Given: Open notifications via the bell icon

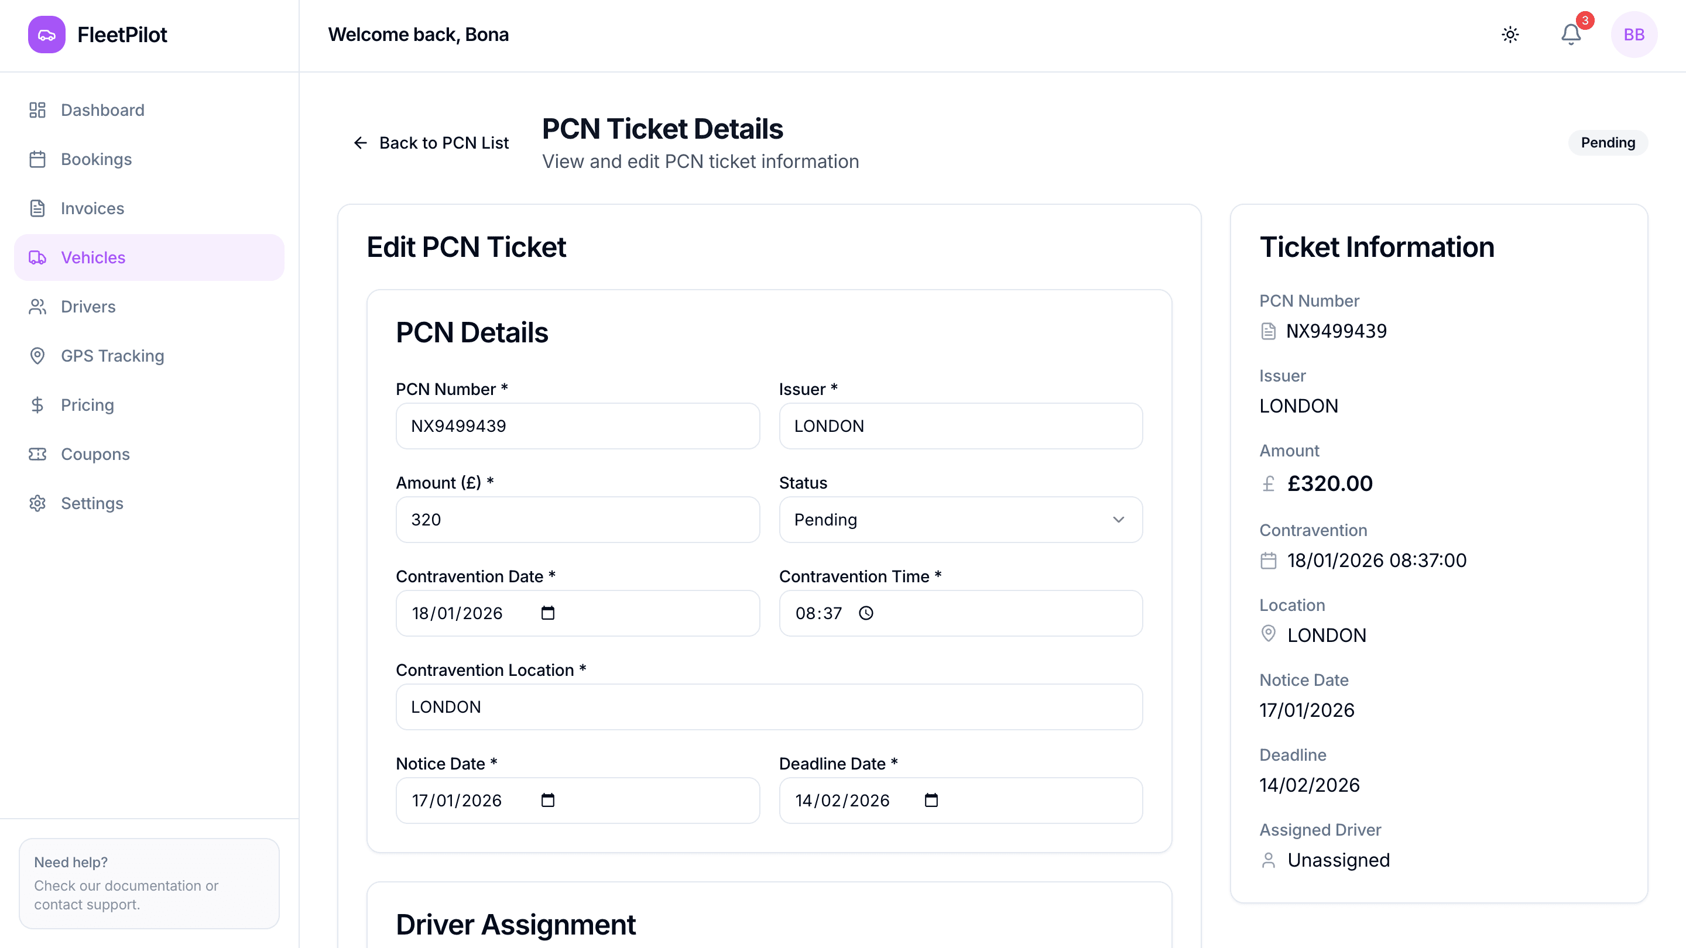Looking at the screenshot, I should [1570, 35].
